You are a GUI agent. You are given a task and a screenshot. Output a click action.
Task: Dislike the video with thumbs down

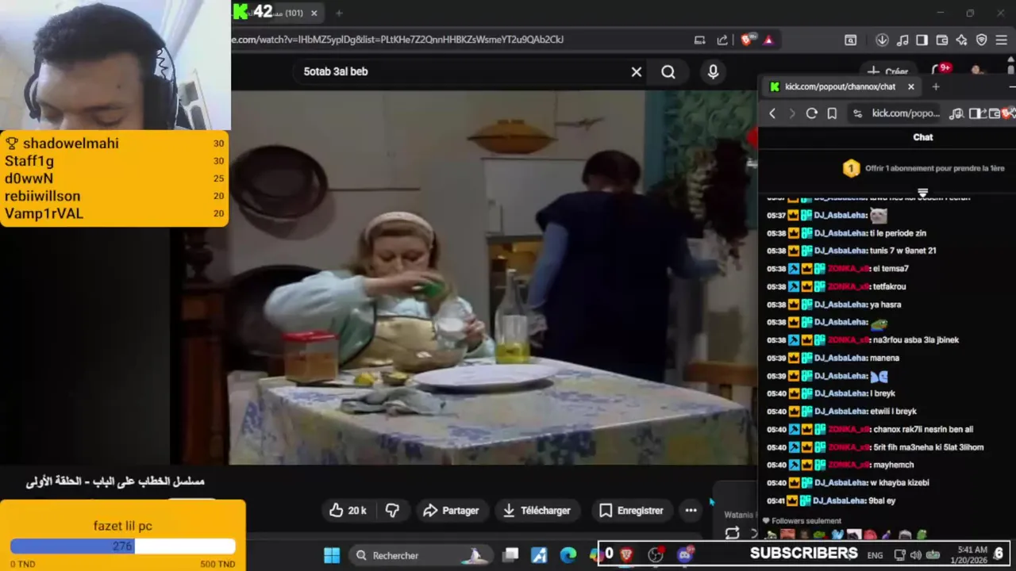coord(392,511)
